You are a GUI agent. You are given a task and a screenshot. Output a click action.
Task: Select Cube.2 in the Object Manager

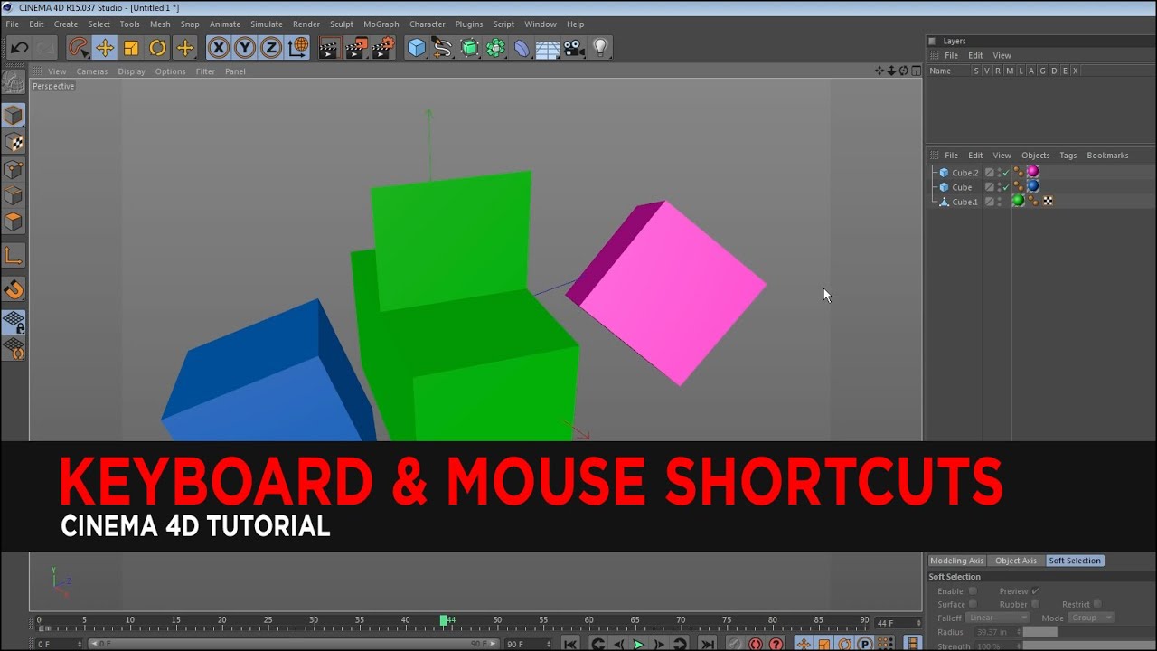[x=964, y=173]
